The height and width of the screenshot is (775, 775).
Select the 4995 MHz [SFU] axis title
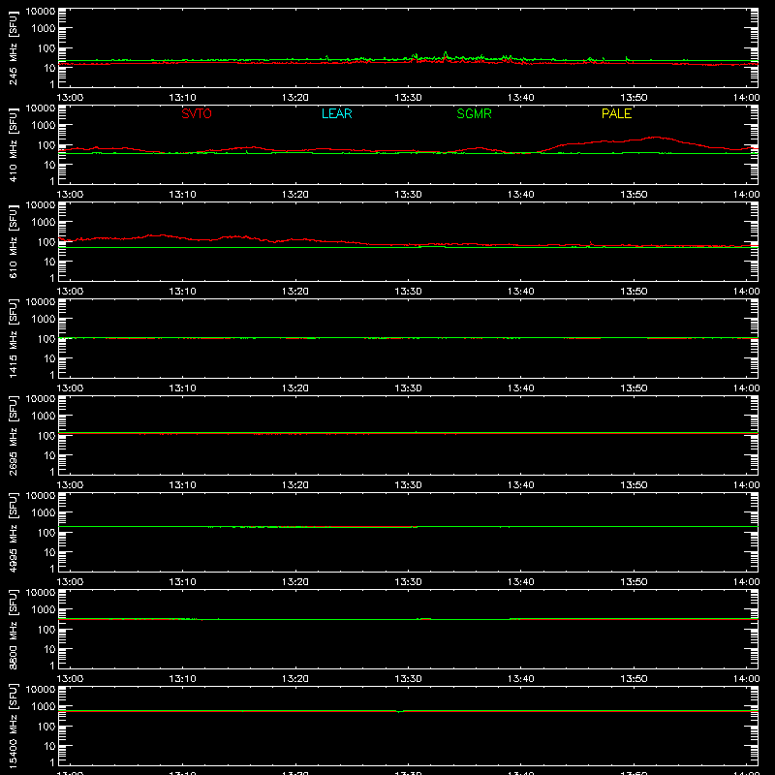[14, 532]
